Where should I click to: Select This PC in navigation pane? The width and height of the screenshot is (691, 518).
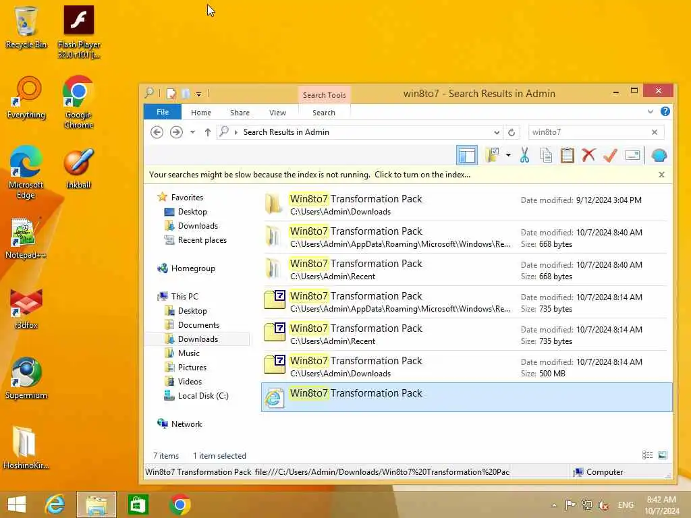[x=178, y=297]
